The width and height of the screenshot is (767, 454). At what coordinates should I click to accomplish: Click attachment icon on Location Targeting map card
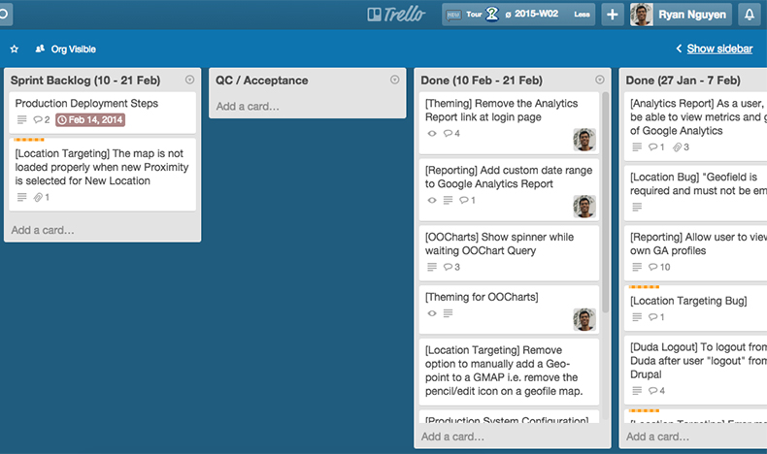(41, 198)
